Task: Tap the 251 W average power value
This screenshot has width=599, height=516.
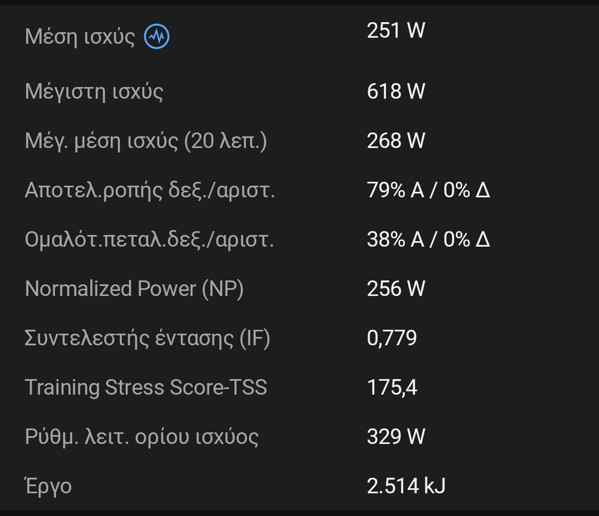Action: pyautogui.click(x=396, y=30)
